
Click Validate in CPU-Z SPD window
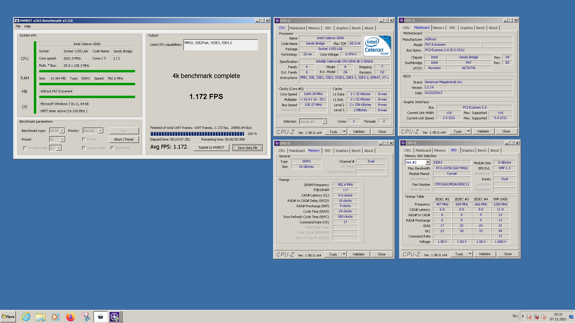tap(485, 254)
